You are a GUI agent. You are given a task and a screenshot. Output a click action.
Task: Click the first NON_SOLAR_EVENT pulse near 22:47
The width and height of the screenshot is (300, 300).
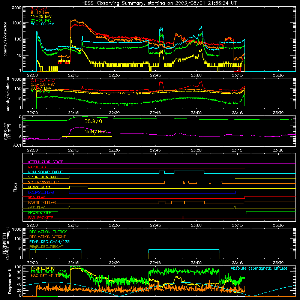point(162,171)
